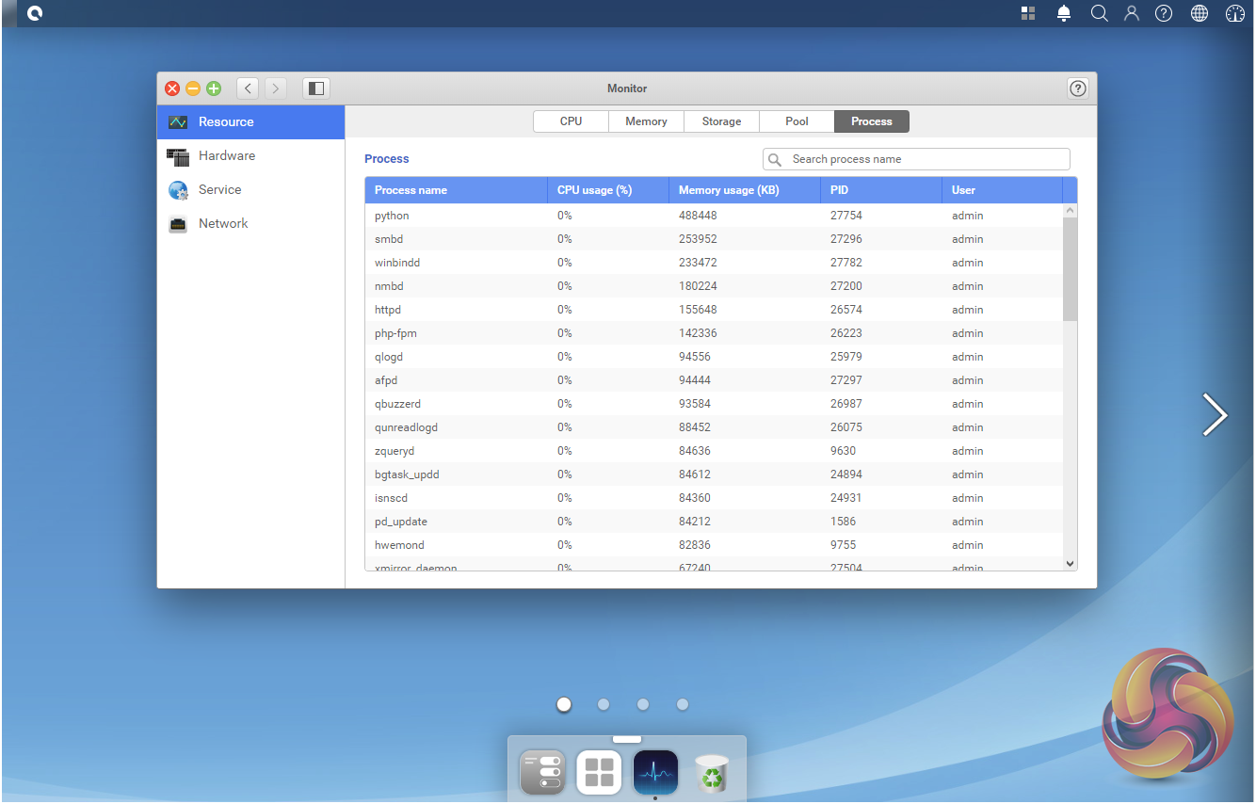Screen dimensions: 1256x804
Task: Toggle the sidebar panel icon
Action: click(316, 88)
